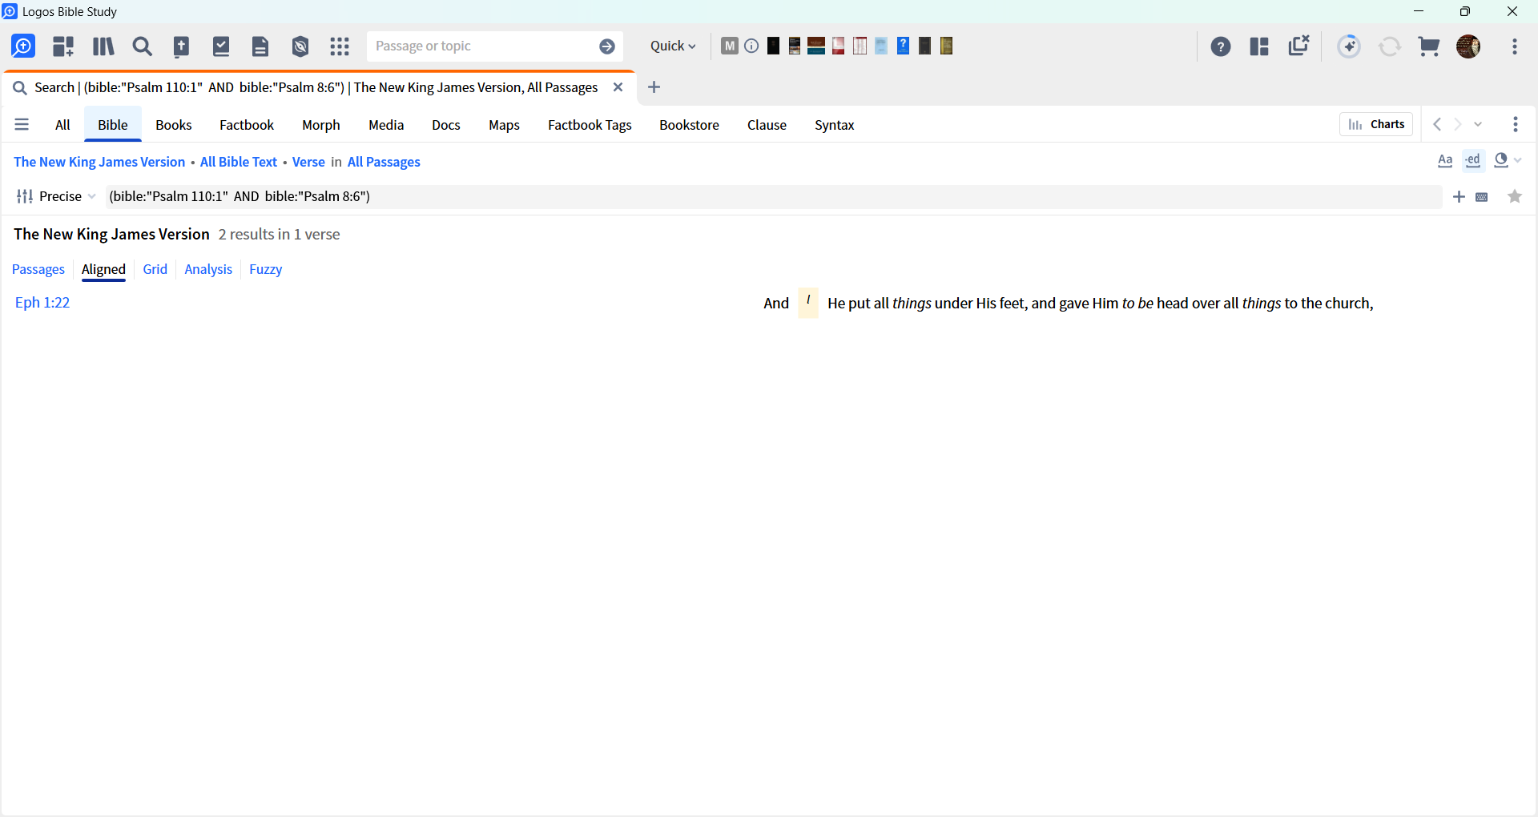
Task: Open the solid black book cover shortcut
Action: 773,46
